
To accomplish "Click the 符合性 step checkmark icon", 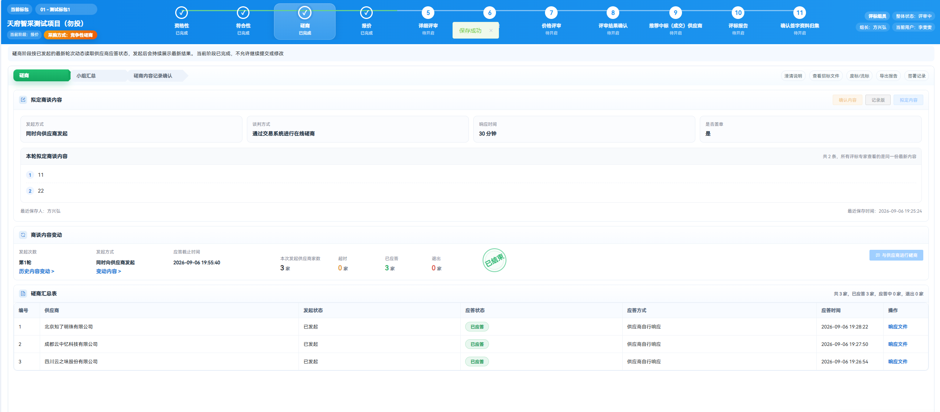I will tap(243, 13).
